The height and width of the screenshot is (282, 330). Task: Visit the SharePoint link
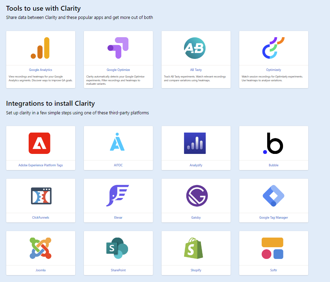click(x=118, y=270)
